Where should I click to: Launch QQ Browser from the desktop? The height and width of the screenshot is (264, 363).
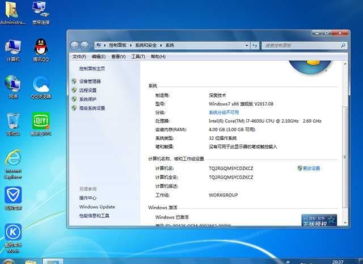tap(41, 87)
